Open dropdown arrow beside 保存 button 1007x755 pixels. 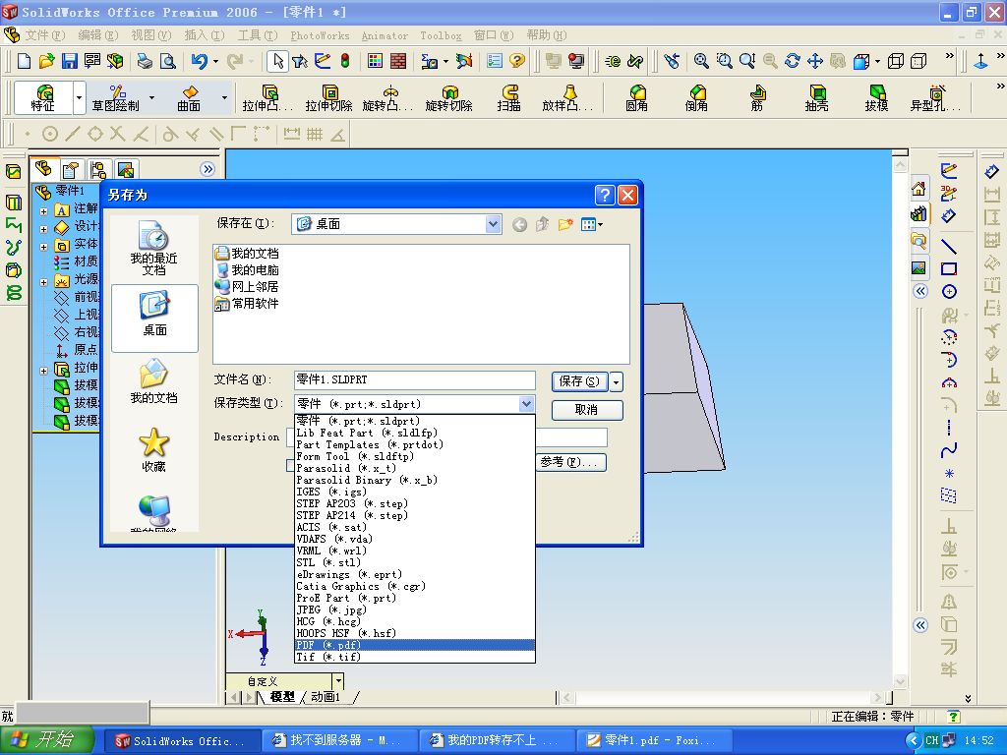616,382
